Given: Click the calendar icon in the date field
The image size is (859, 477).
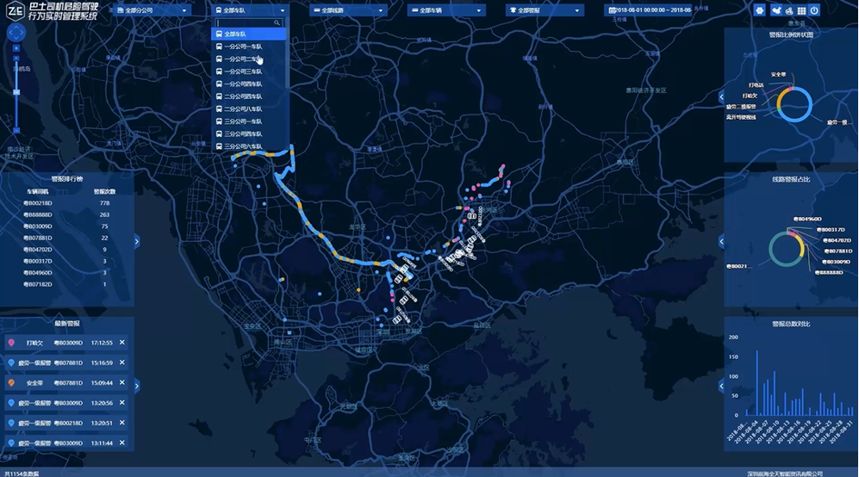Looking at the screenshot, I should coord(612,9).
